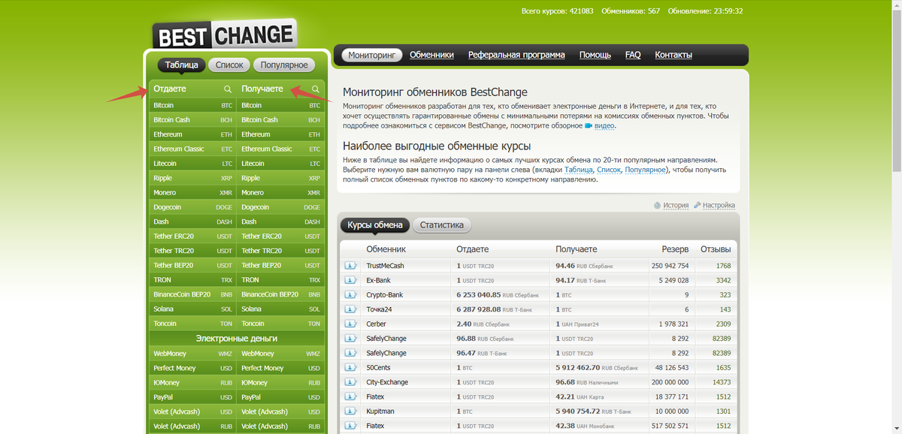
Task: Click the search icon in the Получаете column
Action: coord(316,89)
